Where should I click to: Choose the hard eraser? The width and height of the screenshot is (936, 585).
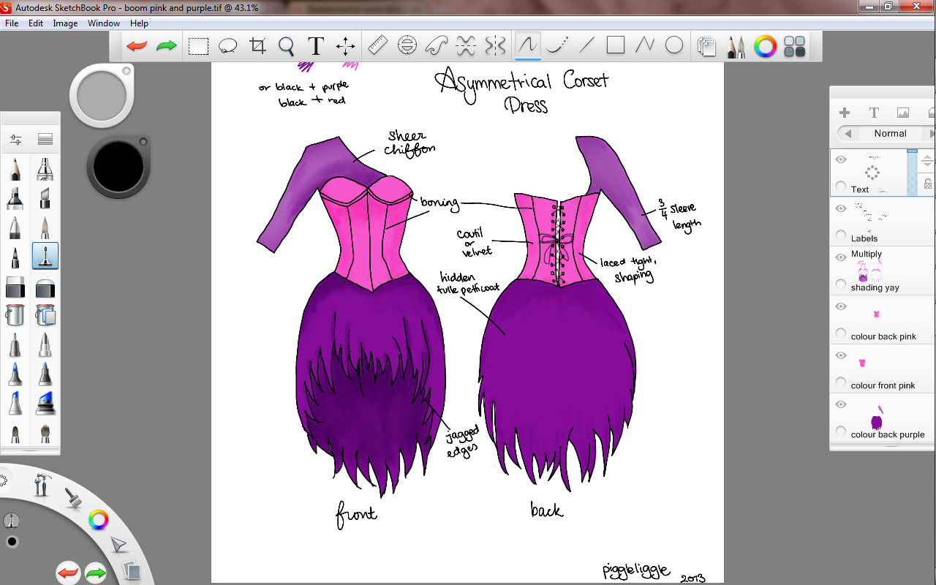(x=16, y=287)
